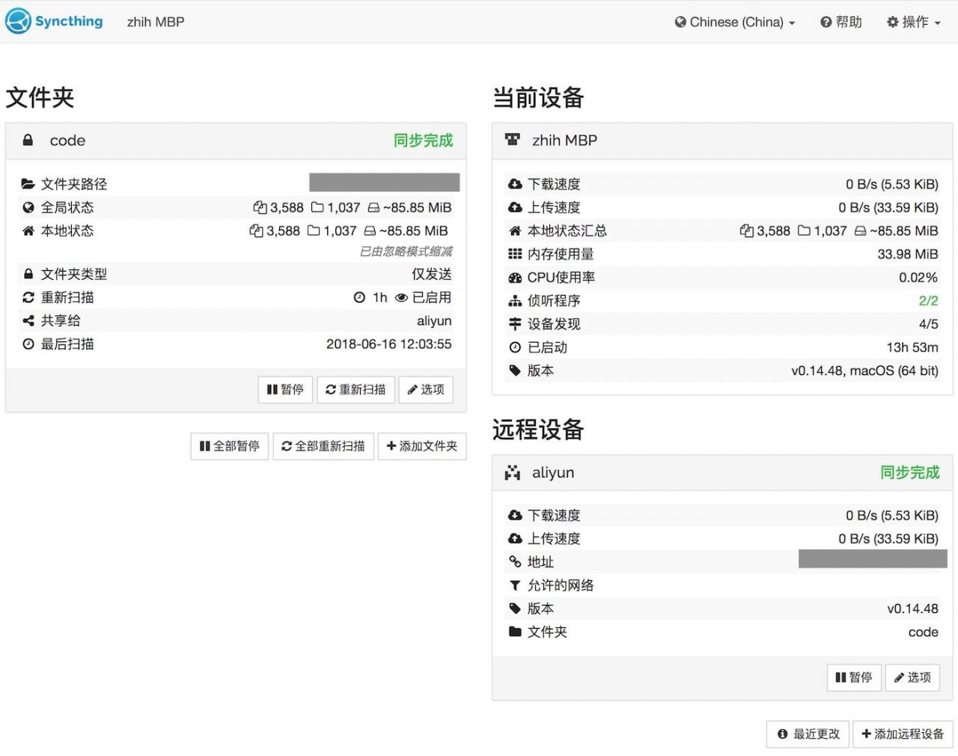Screen dimensions: 958x756
Task: Collapse the code folder panel header
Action: coord(236,141)
